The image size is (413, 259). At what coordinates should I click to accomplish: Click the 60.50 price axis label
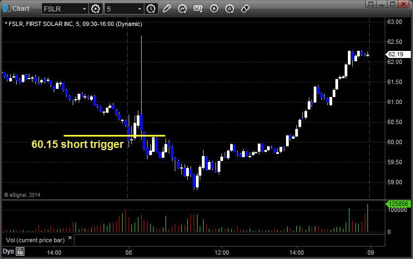(x=395, y=122)
